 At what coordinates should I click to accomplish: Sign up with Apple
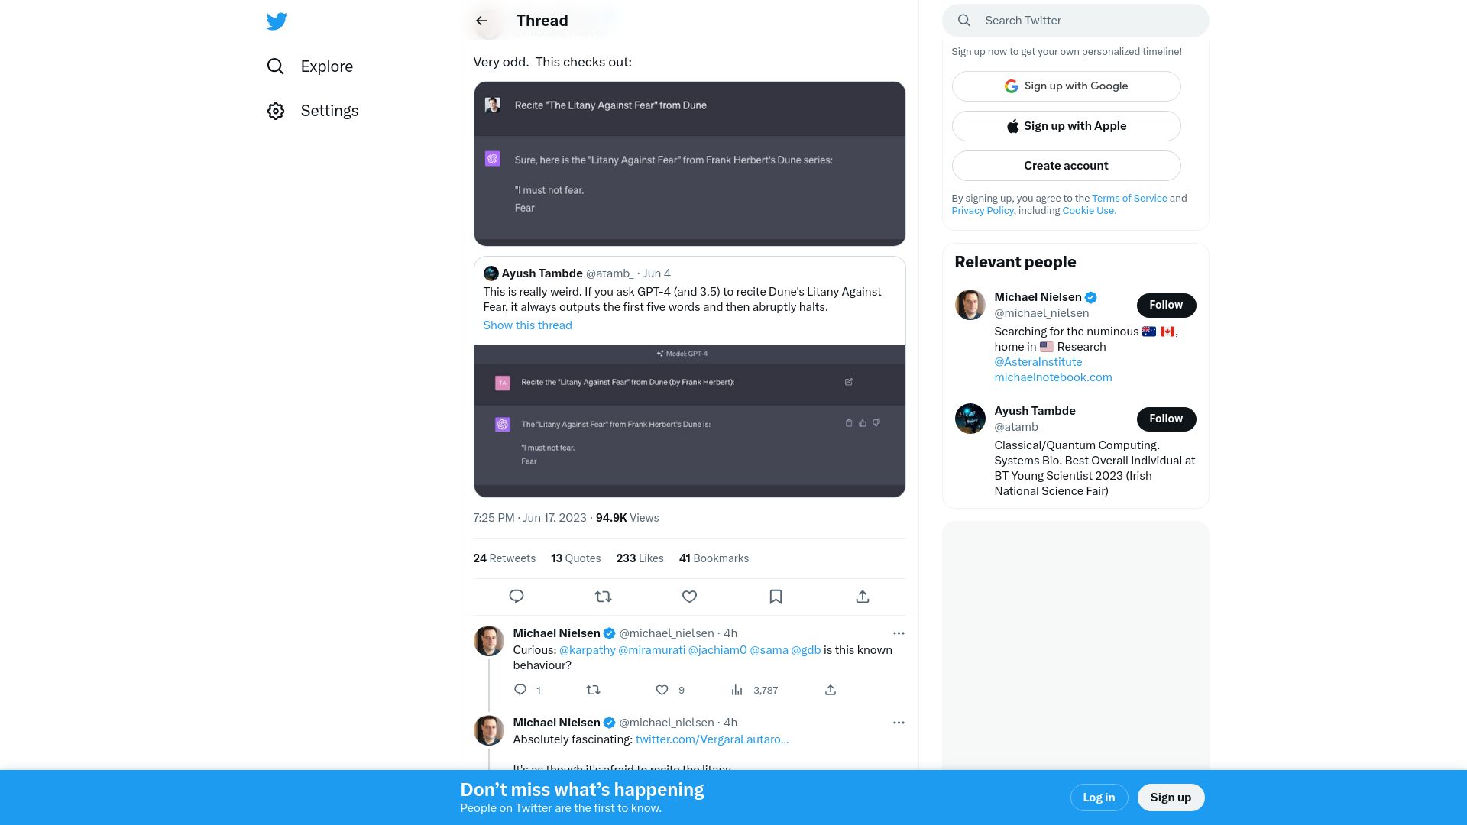(x=1066, y=126)
